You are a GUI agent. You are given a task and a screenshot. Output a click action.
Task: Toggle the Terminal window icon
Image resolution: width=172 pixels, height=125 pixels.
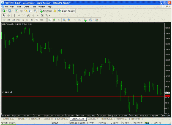click(31, 11)
